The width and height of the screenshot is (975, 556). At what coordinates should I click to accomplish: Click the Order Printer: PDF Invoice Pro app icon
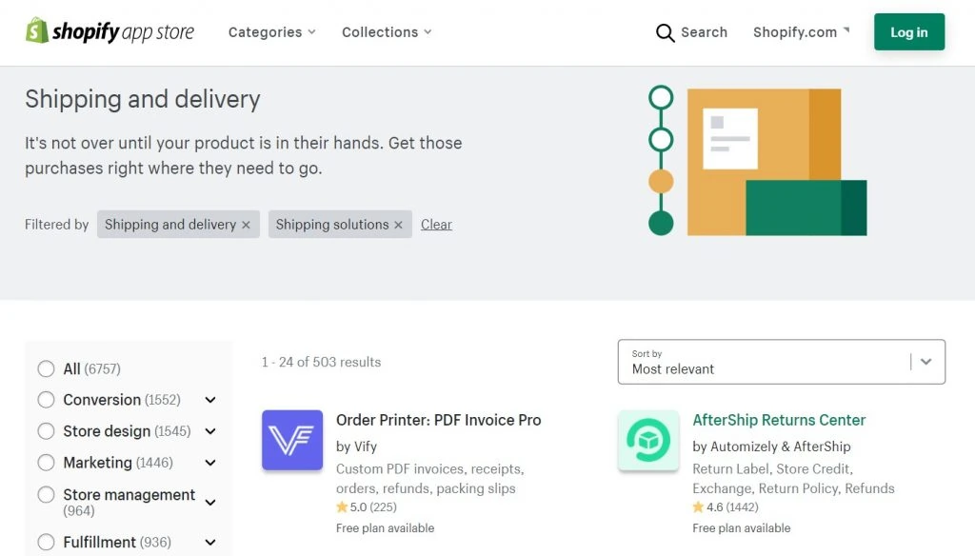(291, 440)
